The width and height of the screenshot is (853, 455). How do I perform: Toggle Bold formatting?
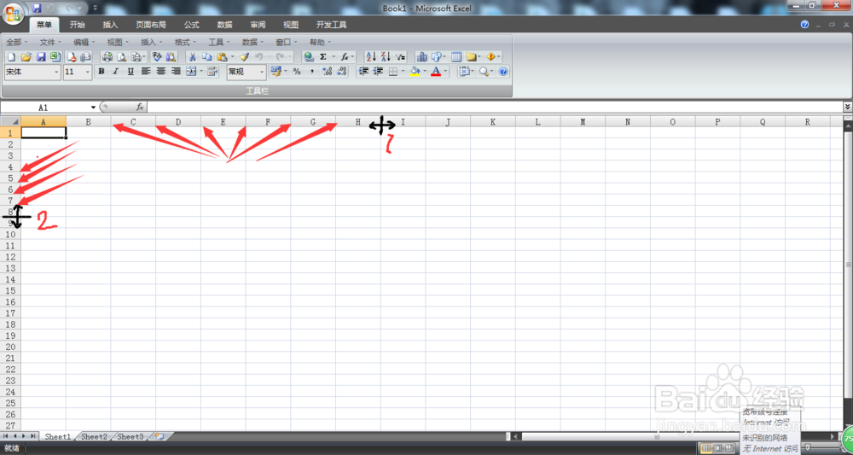tap(102, 72)
